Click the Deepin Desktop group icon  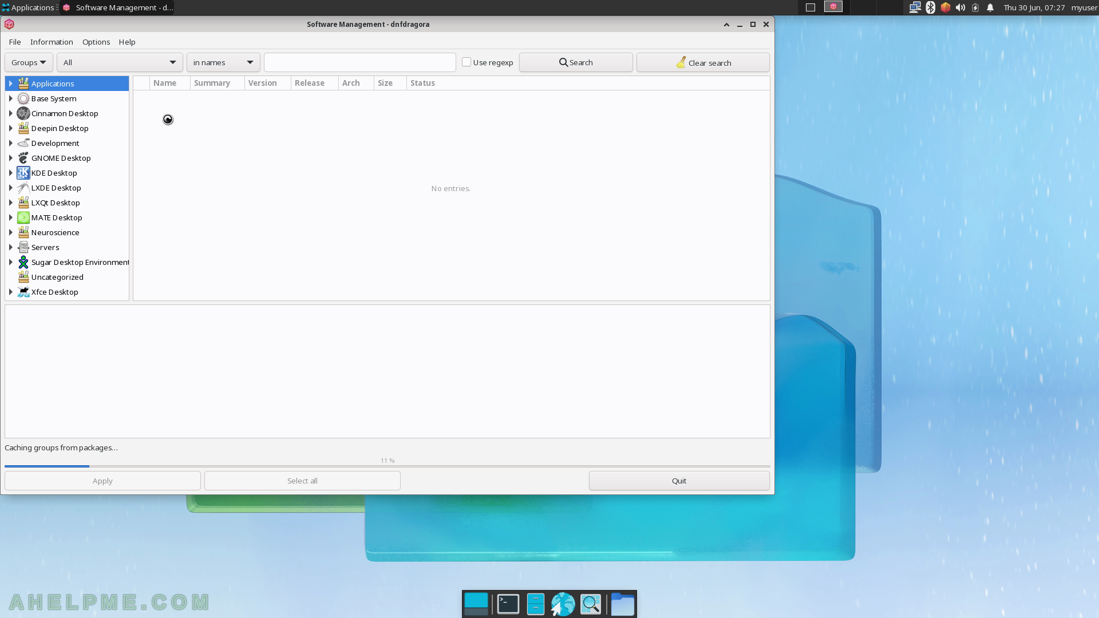pos(23,128)
